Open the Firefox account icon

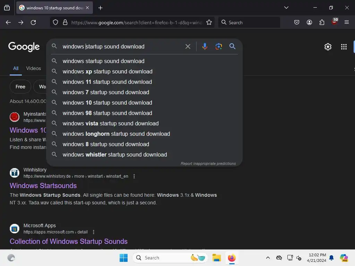(309, 23)
